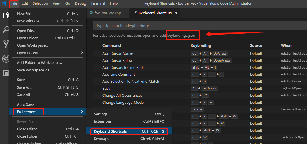The width and height of the screenshot is (307, 144).
Task: Open the View menu
Action: [57, 3]
